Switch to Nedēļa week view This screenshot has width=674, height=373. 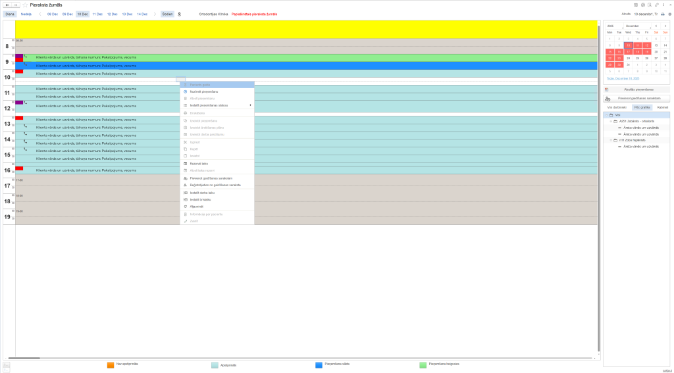pos(26,14)
